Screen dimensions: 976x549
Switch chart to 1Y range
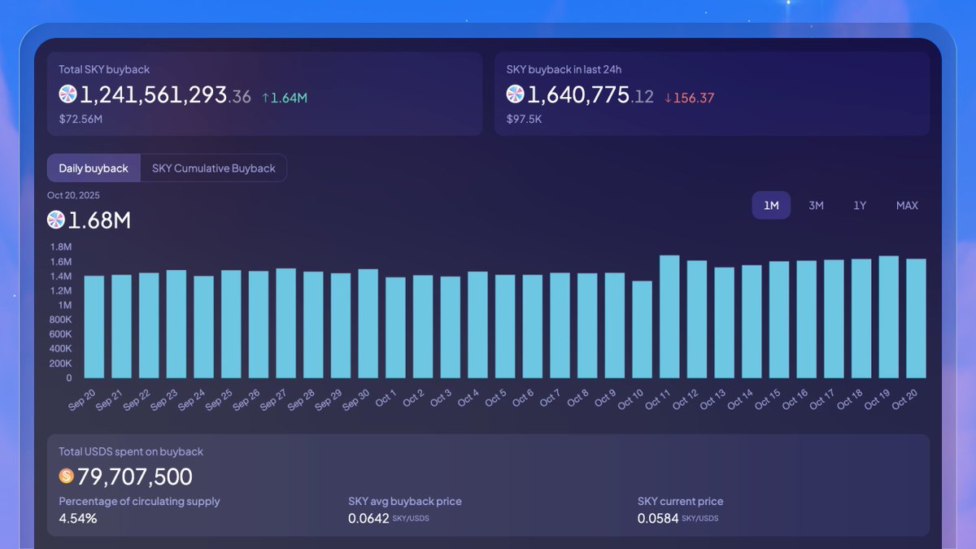coord(860,206)
